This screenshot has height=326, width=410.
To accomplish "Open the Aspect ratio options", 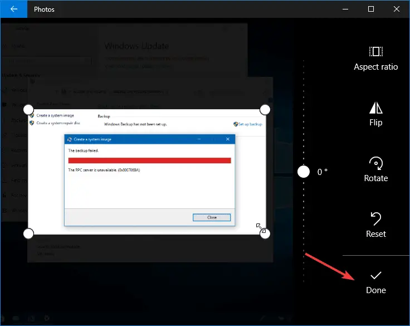I will [x=376, y=59].
